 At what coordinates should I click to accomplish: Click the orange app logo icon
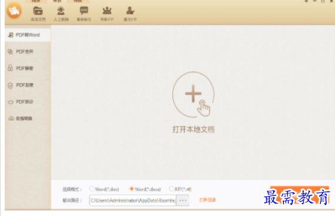tap(14, 11)
